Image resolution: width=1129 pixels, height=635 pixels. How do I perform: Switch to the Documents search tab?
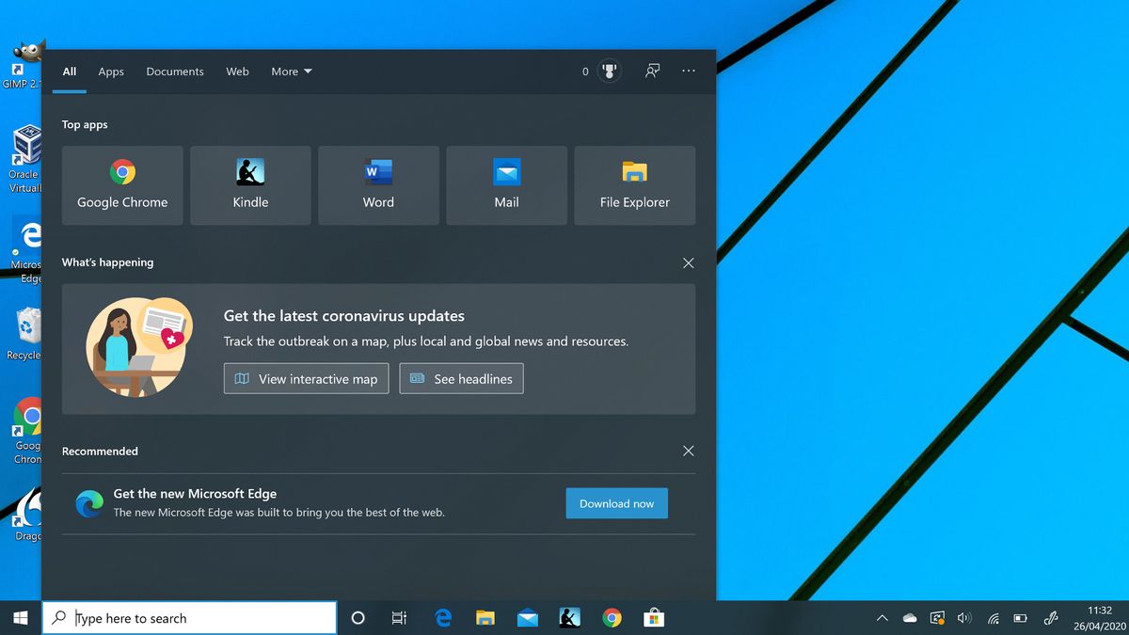(175, 71)
